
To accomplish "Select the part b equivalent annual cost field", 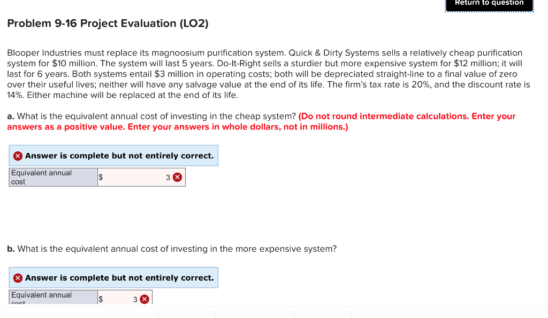I will [120, 299].
